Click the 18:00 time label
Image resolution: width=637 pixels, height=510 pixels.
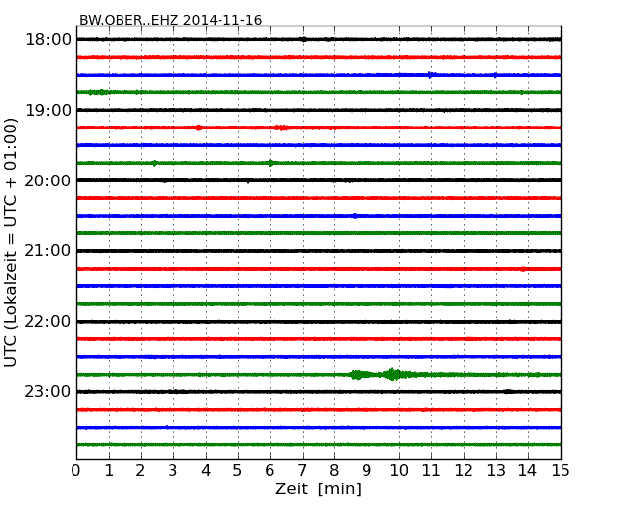(x=48, y=40)
